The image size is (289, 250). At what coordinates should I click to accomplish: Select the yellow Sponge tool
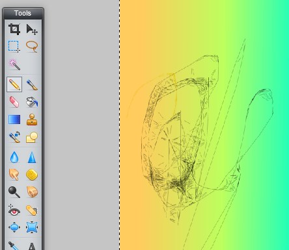point(32,175)
